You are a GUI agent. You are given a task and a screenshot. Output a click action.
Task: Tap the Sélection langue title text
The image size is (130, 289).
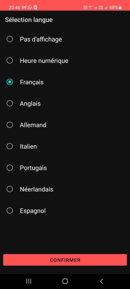click(29, 20)
